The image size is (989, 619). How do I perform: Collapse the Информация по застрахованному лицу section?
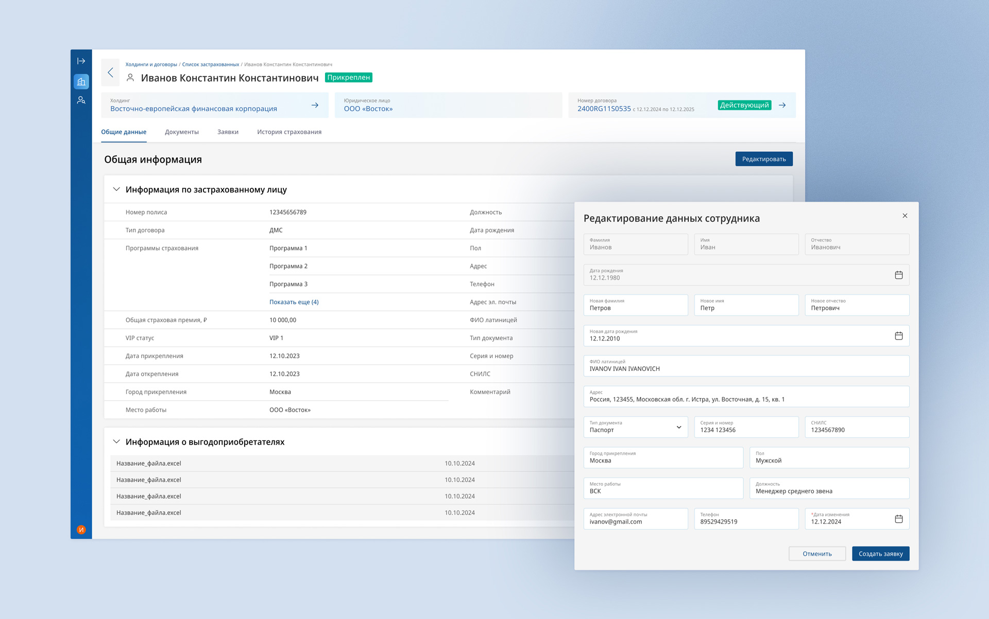pos(116,189)
